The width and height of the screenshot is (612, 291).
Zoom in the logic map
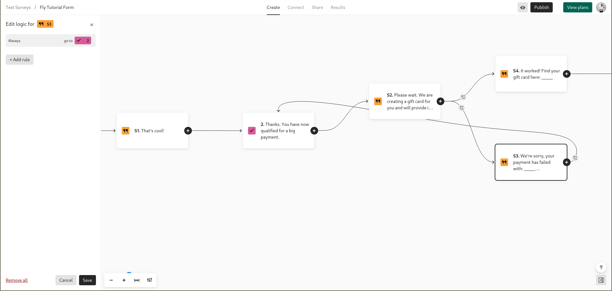coord(124,280)
